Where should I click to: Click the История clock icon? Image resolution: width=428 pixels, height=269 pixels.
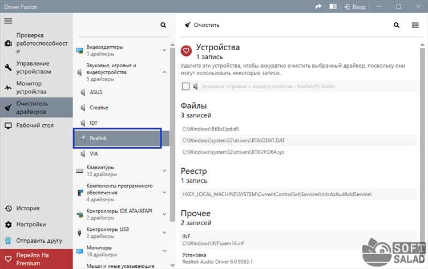(8, 209)
